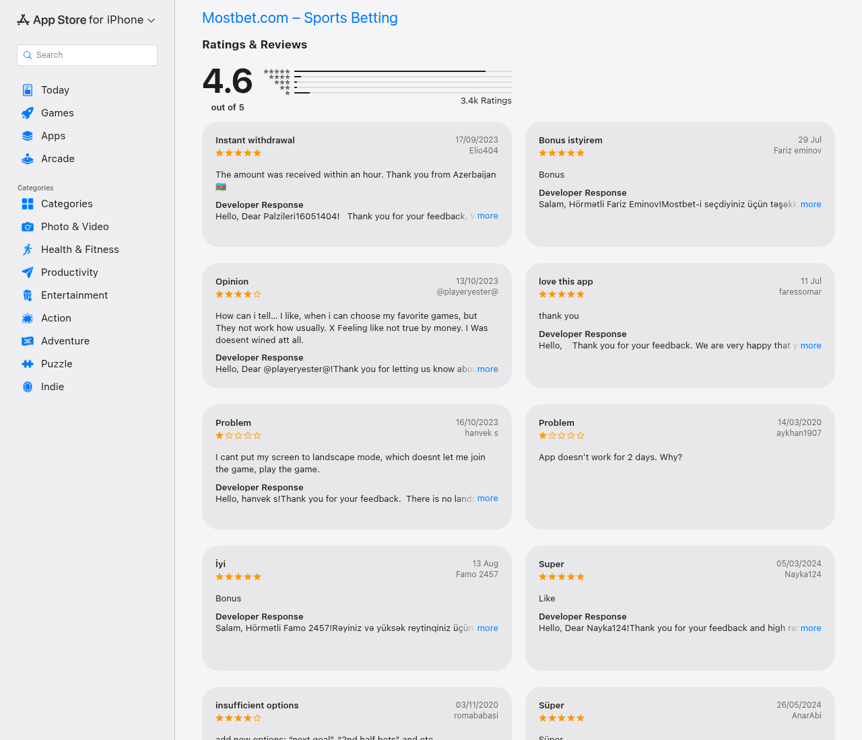Show more of Nayka124's Super review response

point(811,628)
